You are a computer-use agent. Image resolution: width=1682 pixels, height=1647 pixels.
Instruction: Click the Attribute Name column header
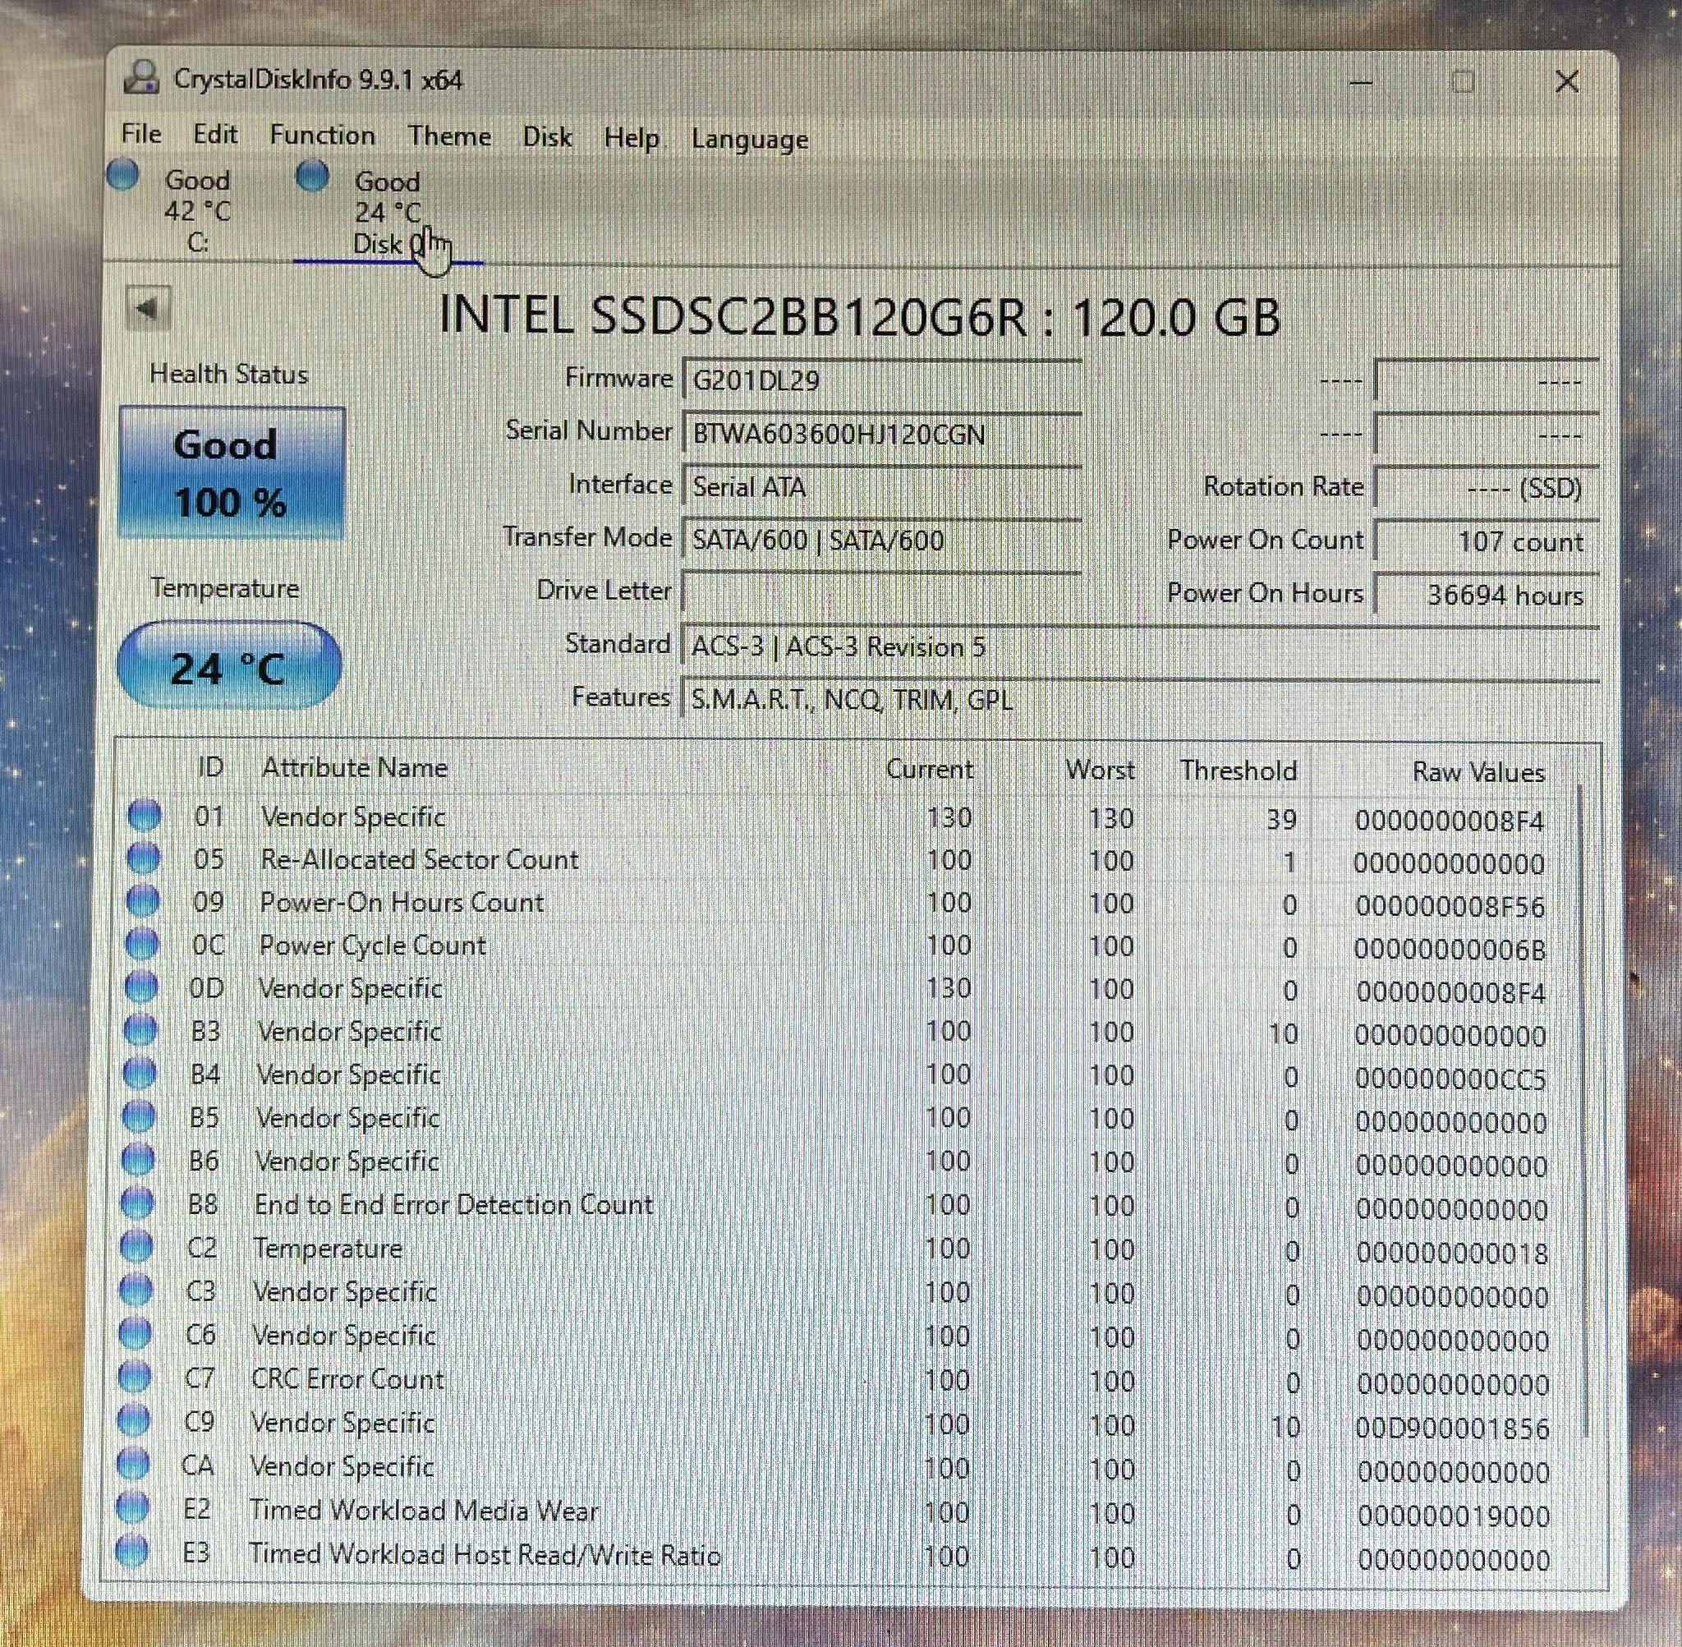click(x=355, y=767)
